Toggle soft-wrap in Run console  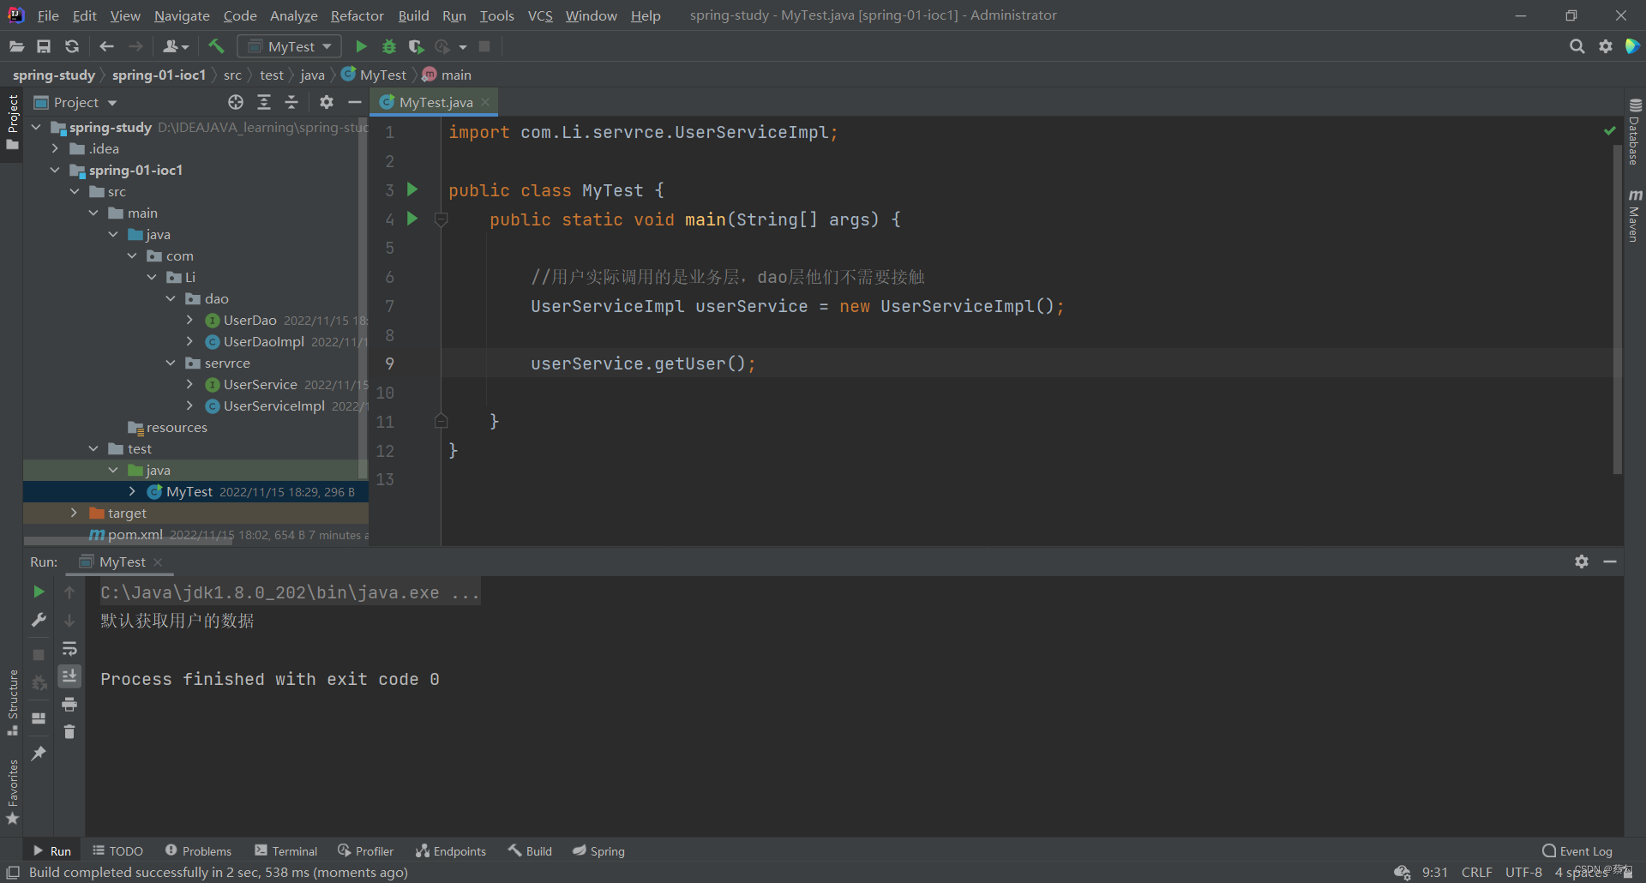point(69,648)
